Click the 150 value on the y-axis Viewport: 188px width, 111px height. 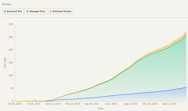[x=11, y=63]
